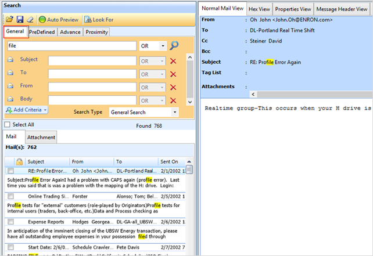This screenshot has width=373, height=256.
Task: Click results list scroll up arrow
Action: pyautogui.click(x=189, y=161)
